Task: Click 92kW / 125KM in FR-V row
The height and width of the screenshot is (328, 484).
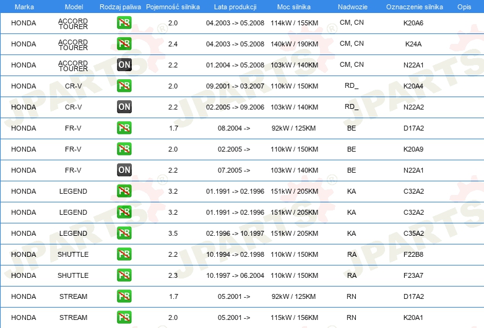Action: [293, 128]
